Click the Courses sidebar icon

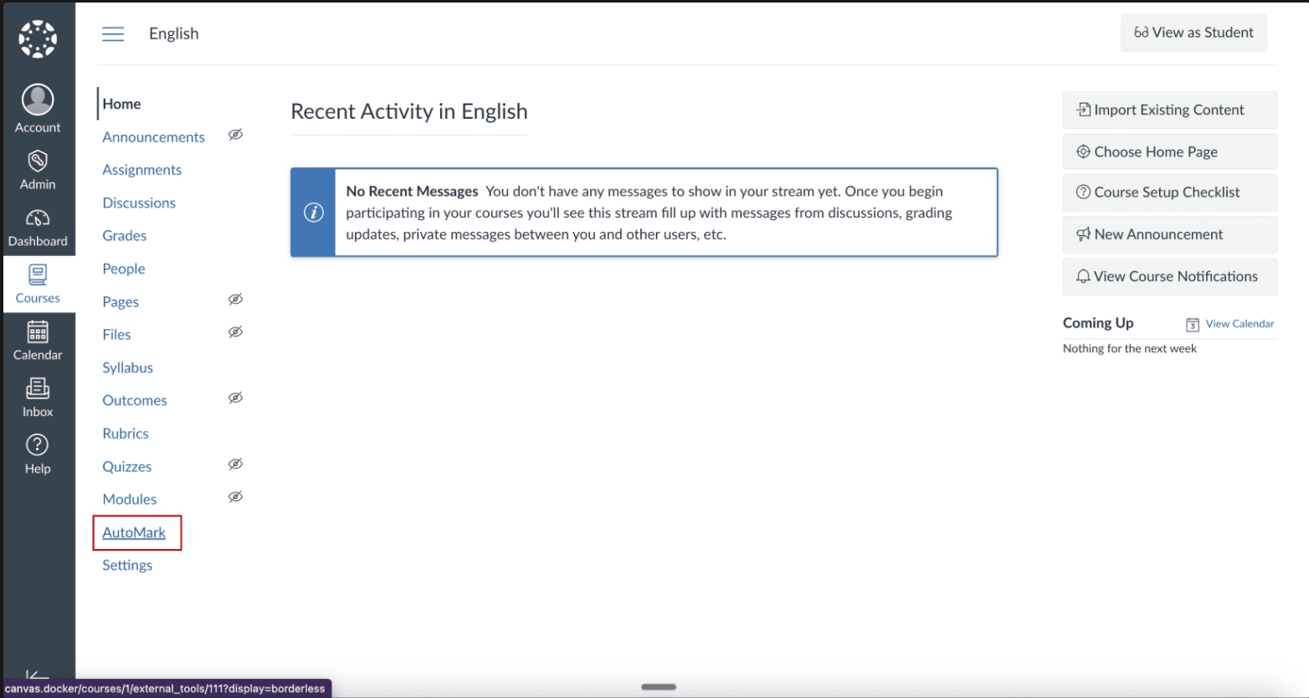coord(38,283)
